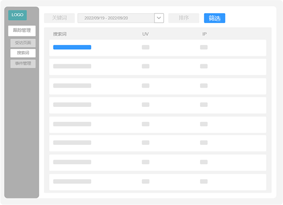This screenshot has width=283, height=205.
Task: Click the UV column header
Action: (x=145, y=34)
